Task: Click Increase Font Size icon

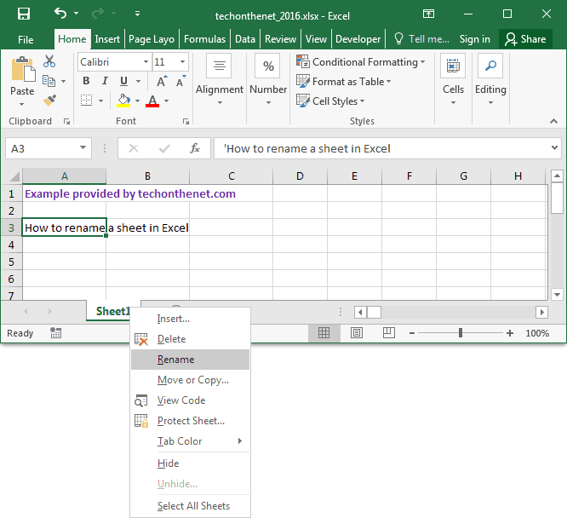Action: (x=162, y=81)
